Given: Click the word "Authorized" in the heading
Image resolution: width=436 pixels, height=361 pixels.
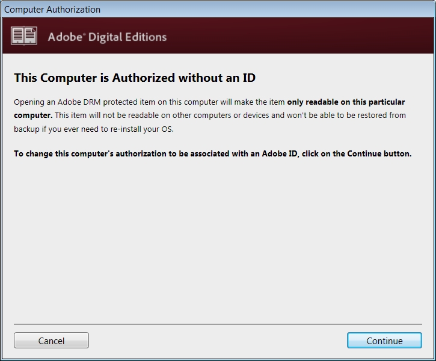Looking at the screenshot, I should point(145,78).
